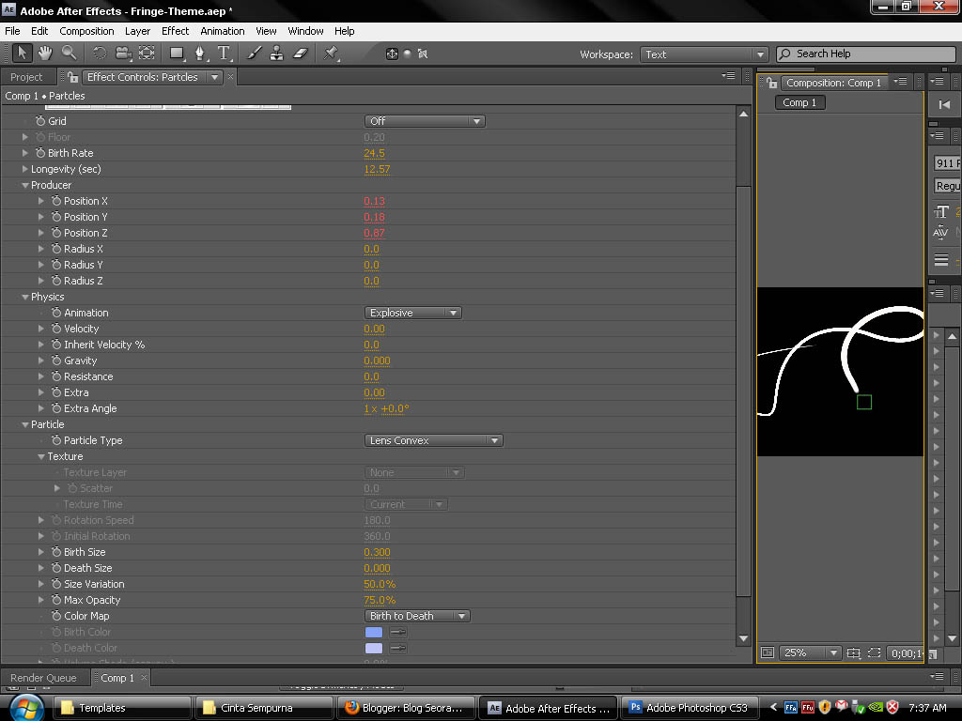Viewport: 962px width, 721px height.
Task: Switch to the Project tab
Action: [x=26, y=77]
